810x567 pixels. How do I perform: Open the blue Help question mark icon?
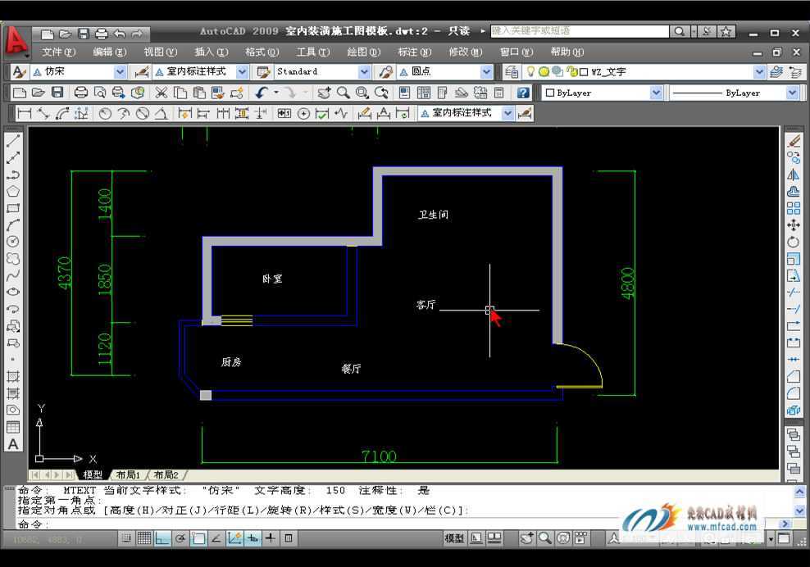tap(523, 93)
